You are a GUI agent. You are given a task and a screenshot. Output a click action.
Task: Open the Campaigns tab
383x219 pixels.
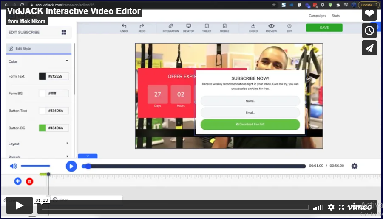click(x=317, y=16)
